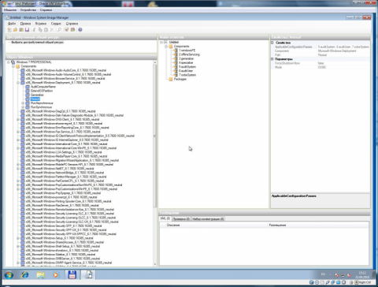This screenshot has height=287, width=378.
Task: Select the 7 oobeSystem configuration pass
Action: [187, 75]
